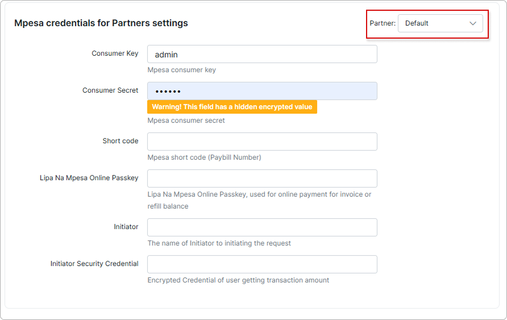The width and height of the screenshot is (507, 320).
Task: Click the Initiator input field
Action: pos(262,227)
